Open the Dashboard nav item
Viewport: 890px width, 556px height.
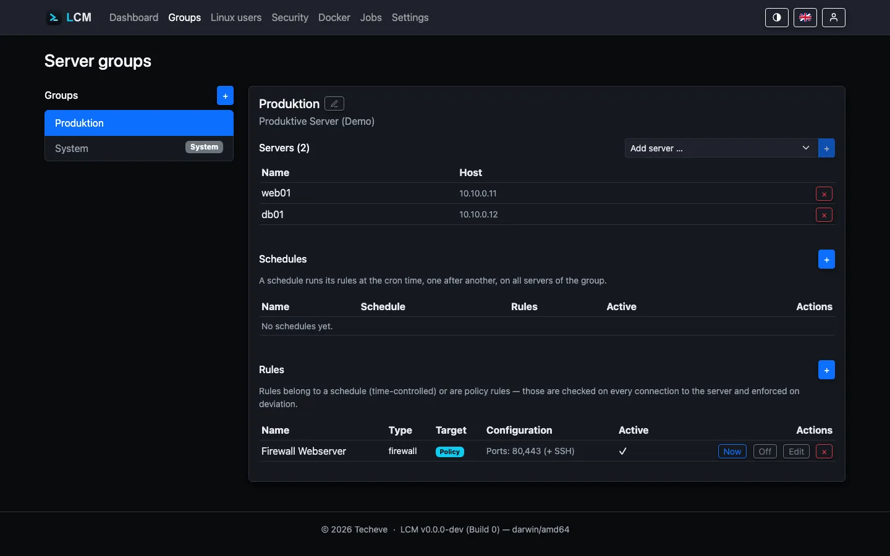pyautogui.click(x=133, y=17)
